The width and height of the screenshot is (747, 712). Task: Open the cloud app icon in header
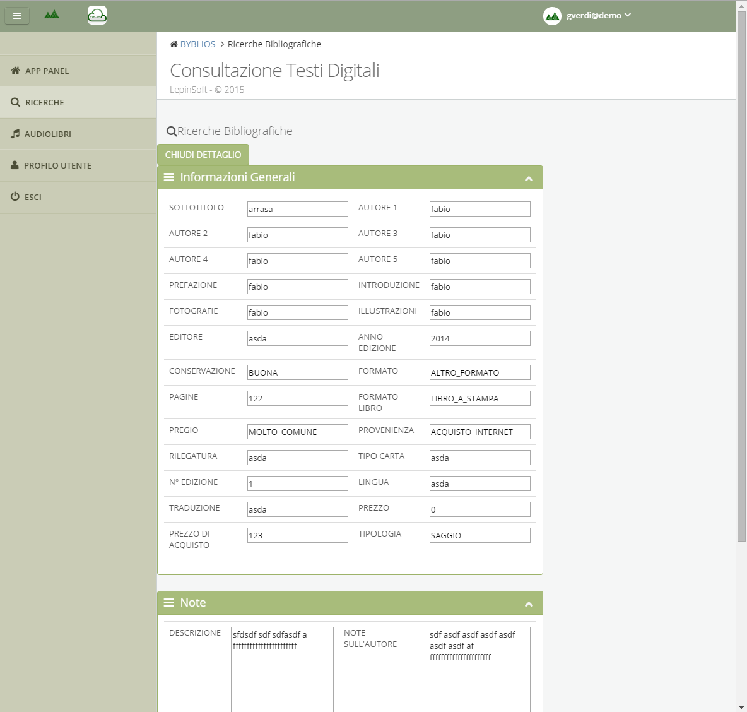point(97,15)
